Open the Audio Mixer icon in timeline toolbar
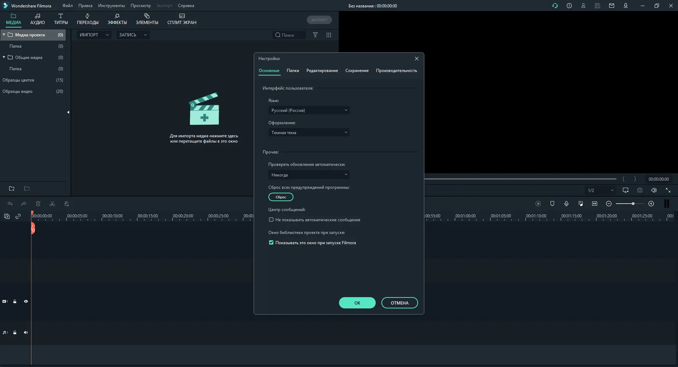678x367 pixels. click(x=581, y=204)
